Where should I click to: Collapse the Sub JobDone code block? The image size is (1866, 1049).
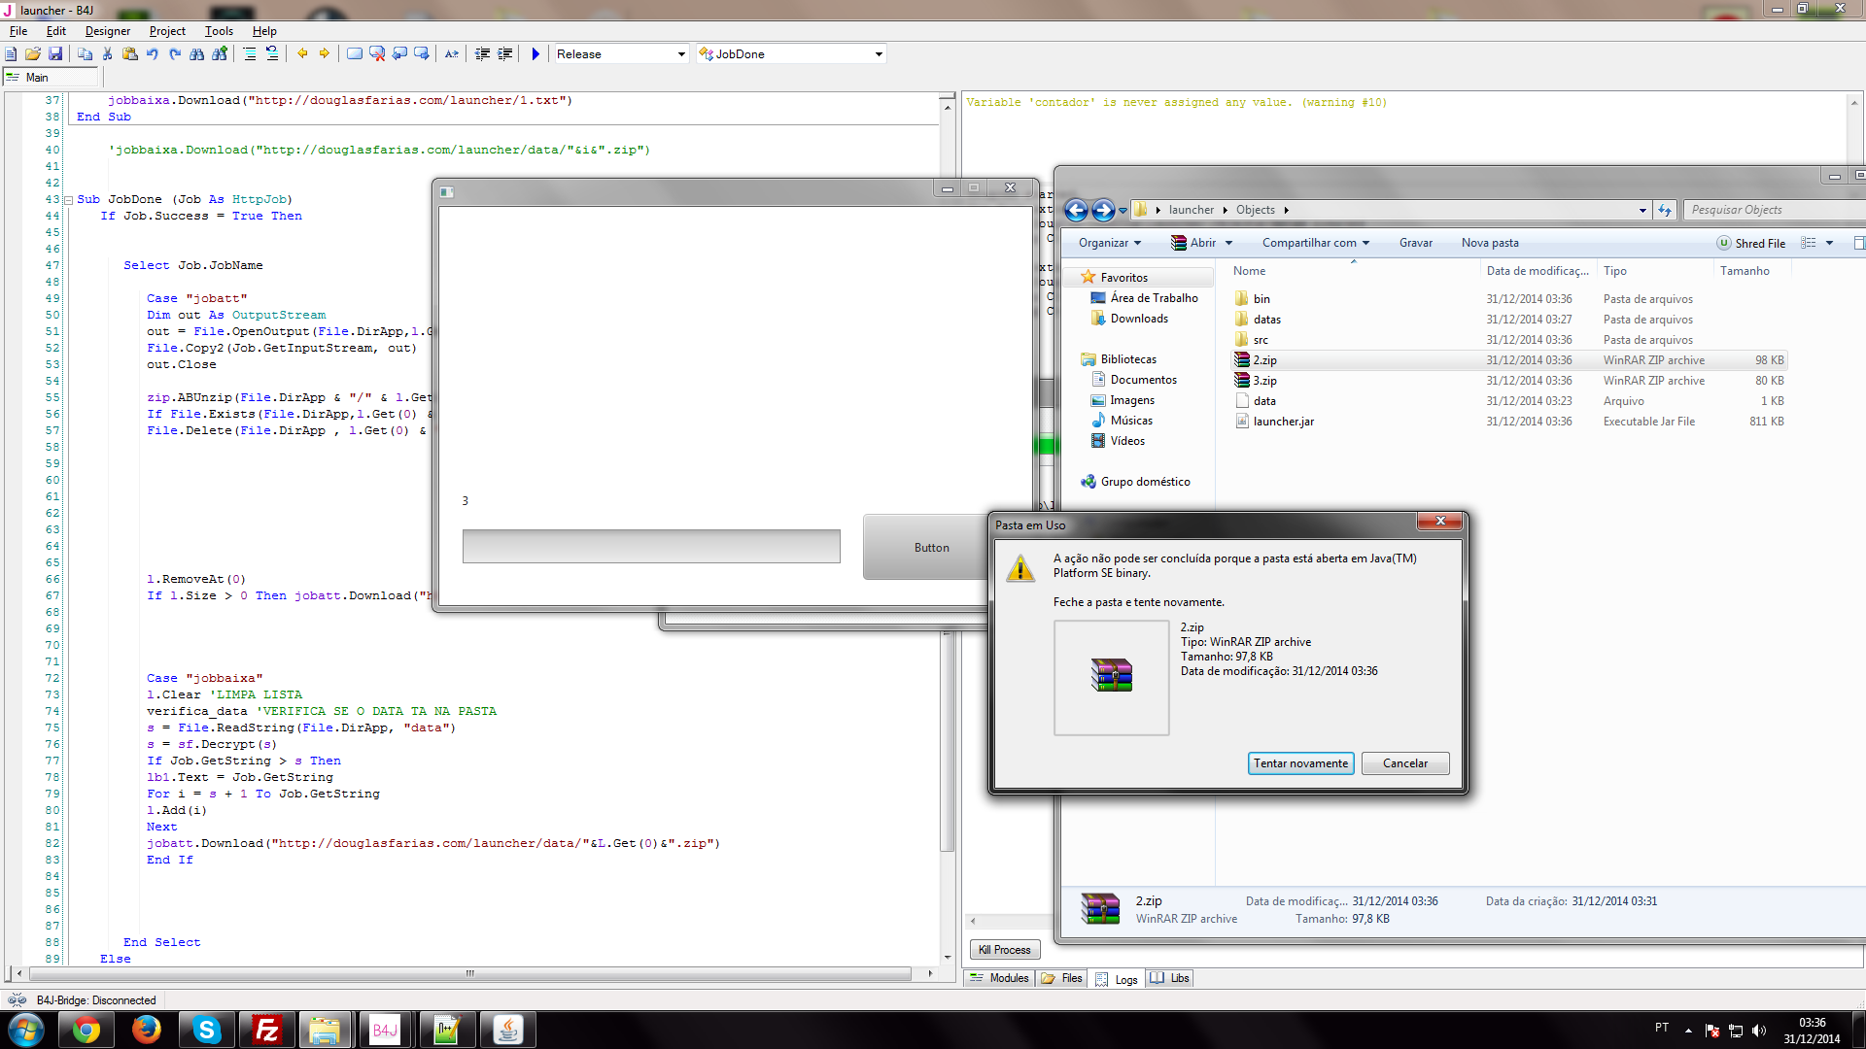coord(68,200)
